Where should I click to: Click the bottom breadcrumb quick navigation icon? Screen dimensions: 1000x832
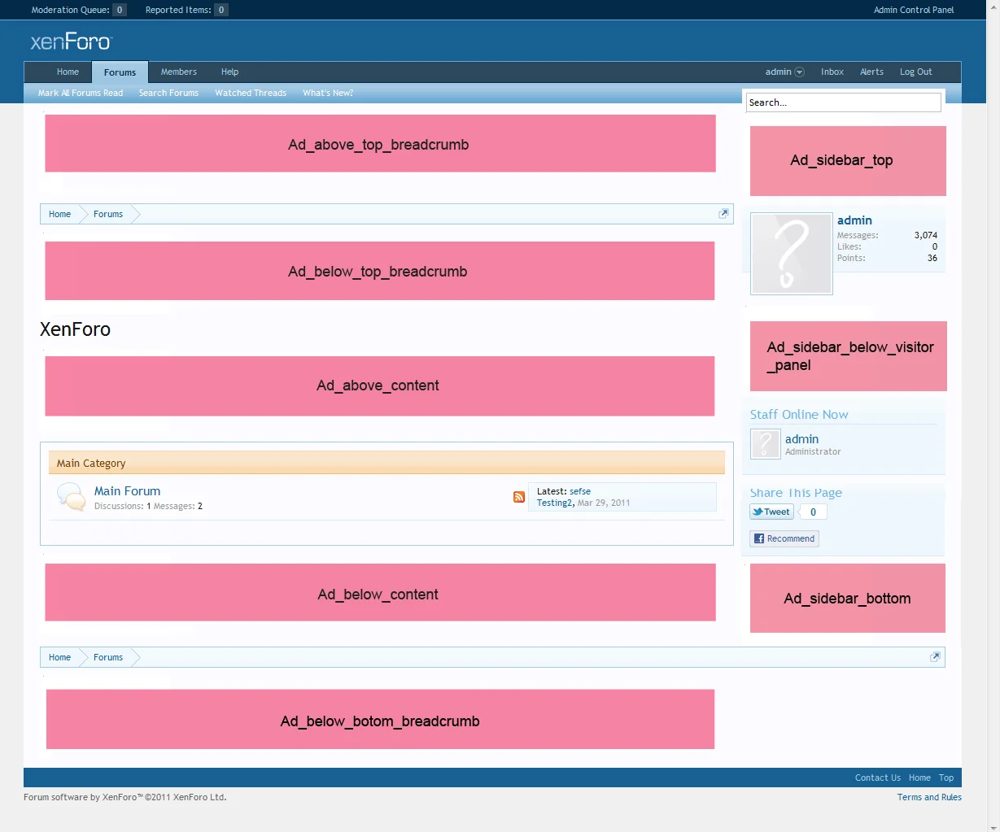(x=935, y=657)
